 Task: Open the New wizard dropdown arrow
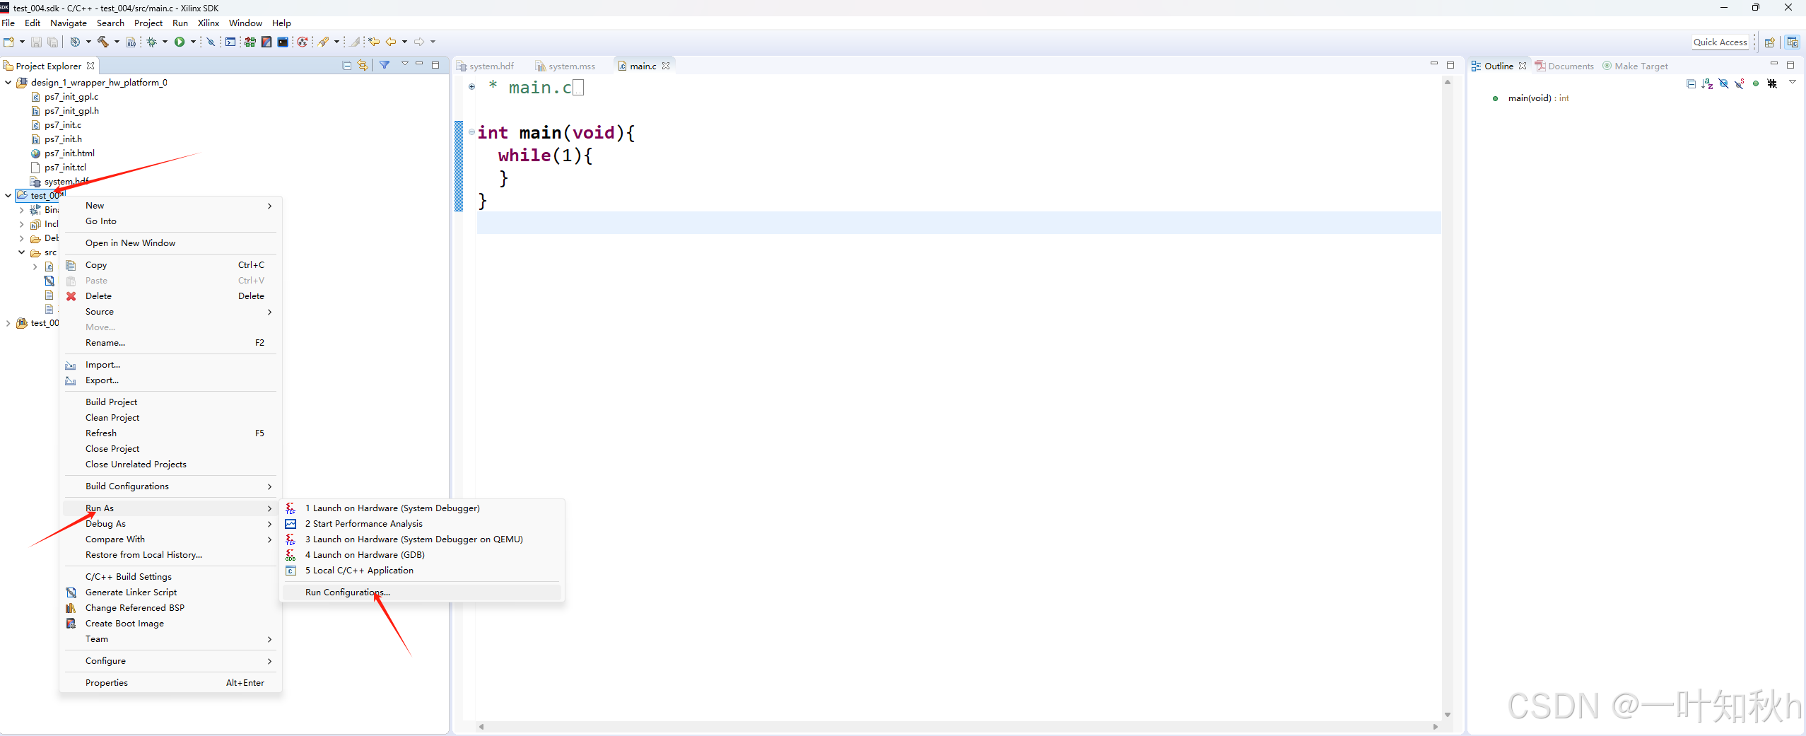pyautogui.click(x=22, y=42)
